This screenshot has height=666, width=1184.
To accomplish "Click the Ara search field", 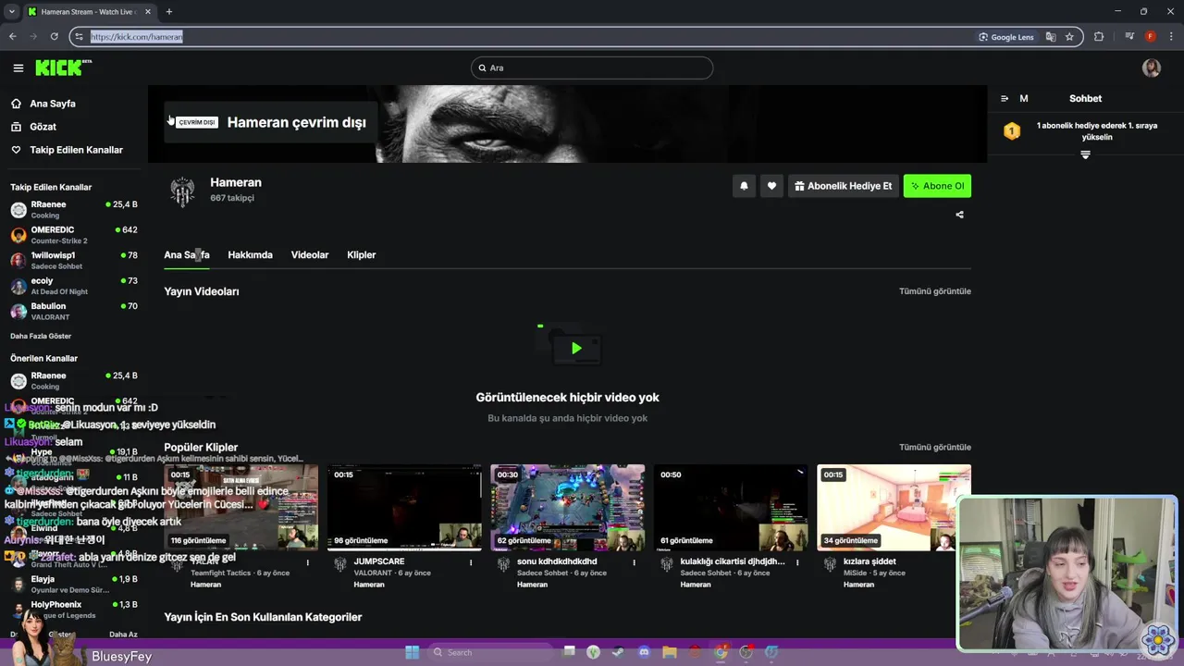I will click(591, 68).
